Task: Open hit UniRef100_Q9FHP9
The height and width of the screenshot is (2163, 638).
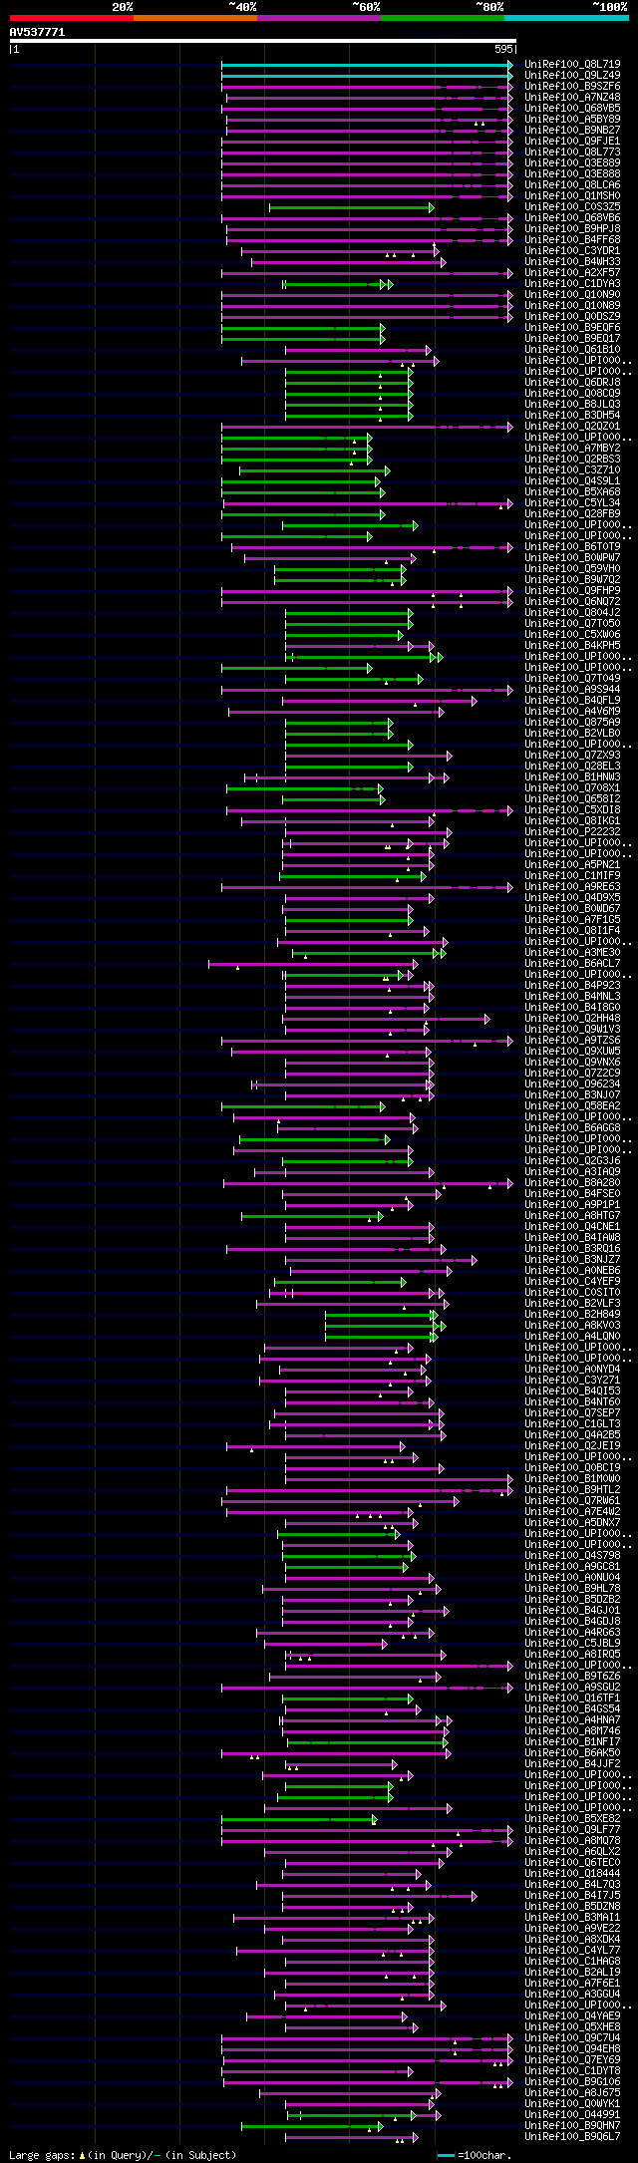Action: [572, 591]
